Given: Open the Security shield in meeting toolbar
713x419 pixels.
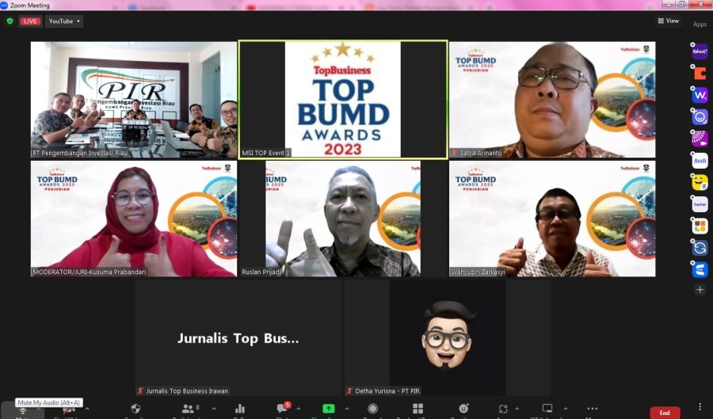Looking at the screenshot, I should pyautogui.click(x=135, y=409).
